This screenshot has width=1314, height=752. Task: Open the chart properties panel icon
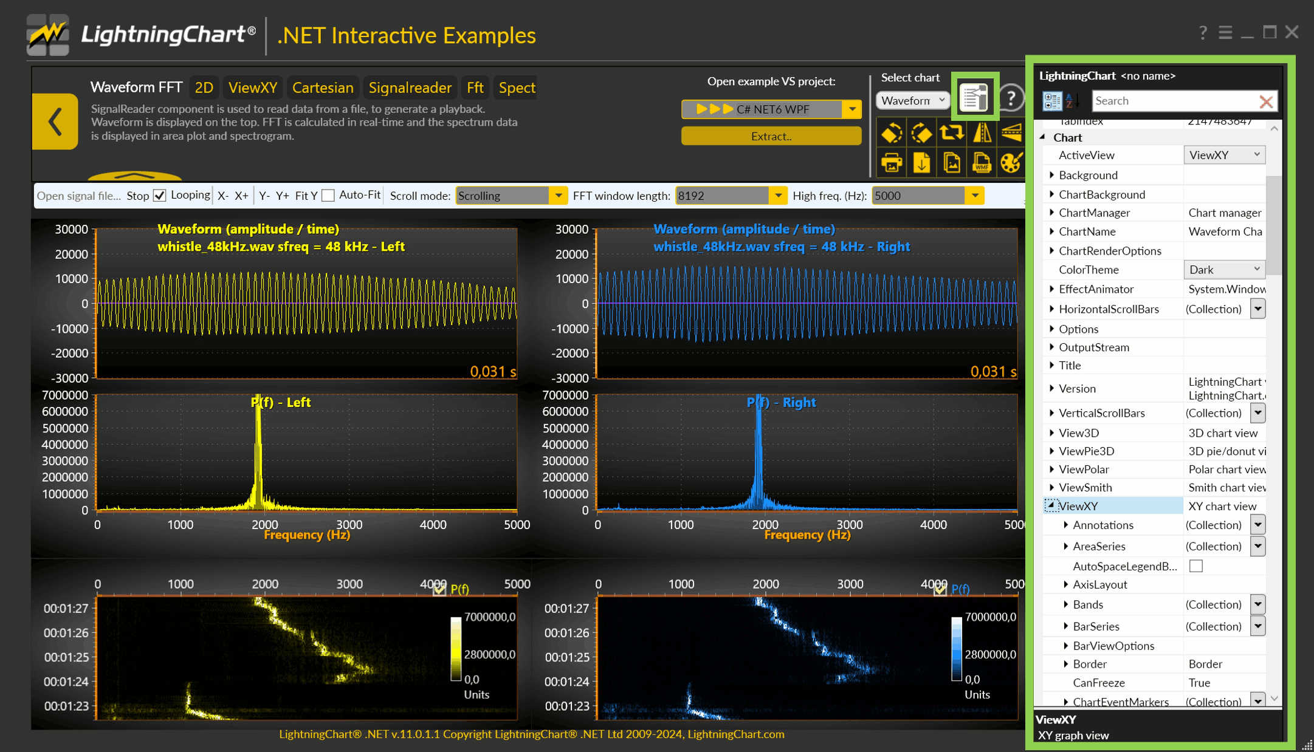coord(974,97)
